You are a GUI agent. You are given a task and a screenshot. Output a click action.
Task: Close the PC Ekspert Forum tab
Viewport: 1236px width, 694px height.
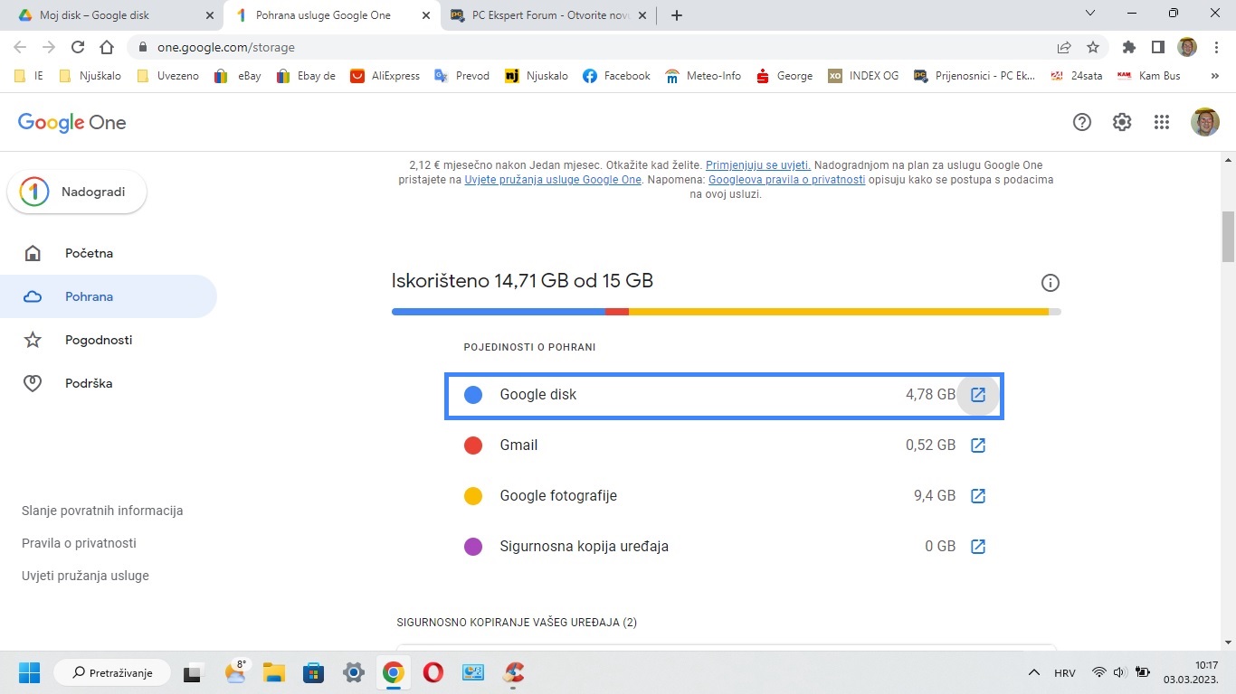tap(643, 15)
